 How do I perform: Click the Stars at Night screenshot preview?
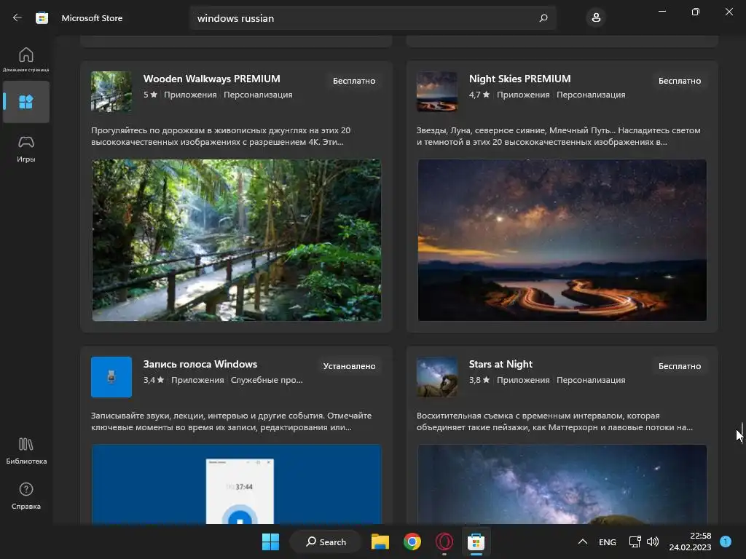click(562, 484)
